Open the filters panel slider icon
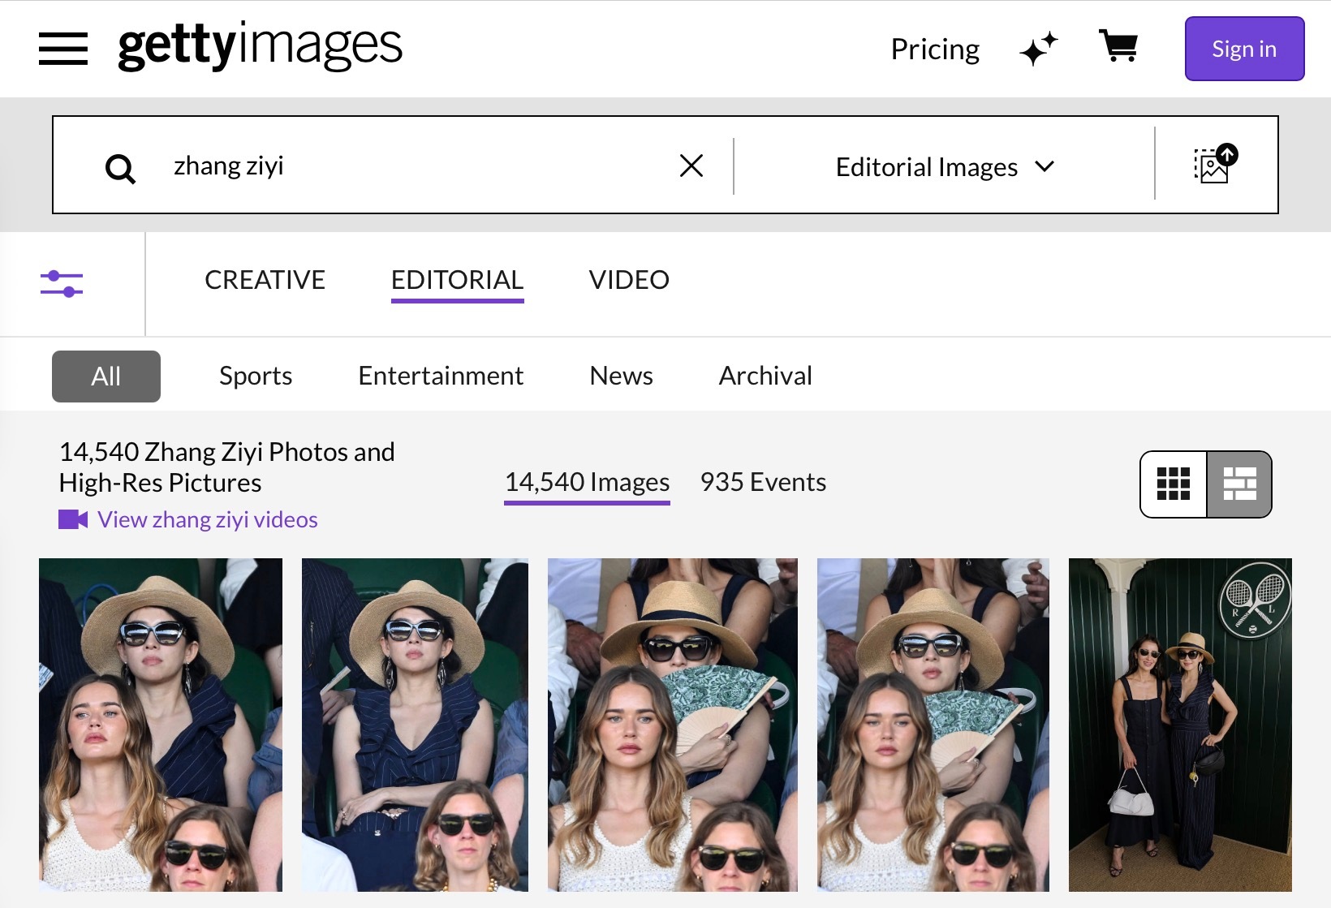 coord(62,284)
